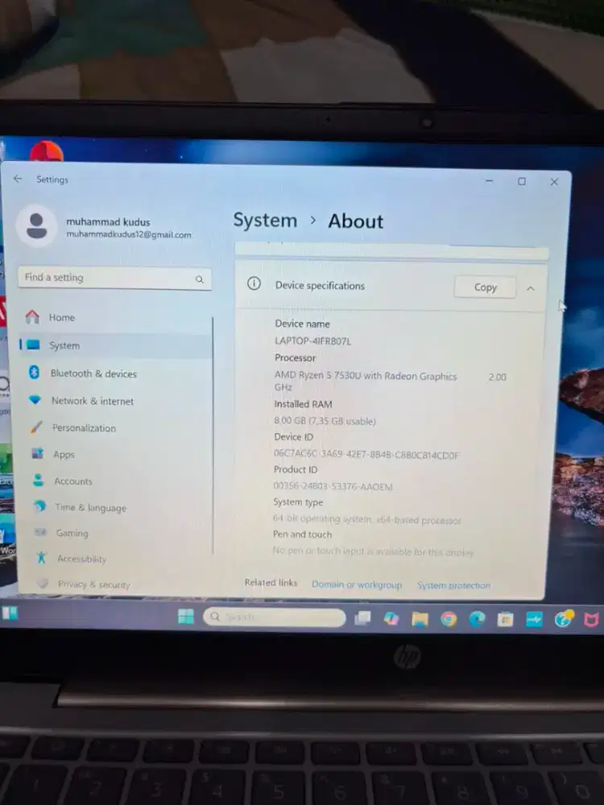
Task: Minimize the Settings window
Action: (x=489, y=180)
